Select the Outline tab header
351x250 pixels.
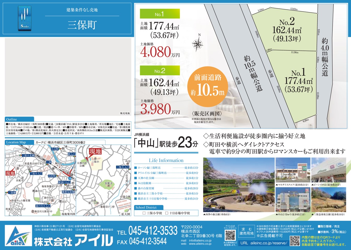pos(19,119)
